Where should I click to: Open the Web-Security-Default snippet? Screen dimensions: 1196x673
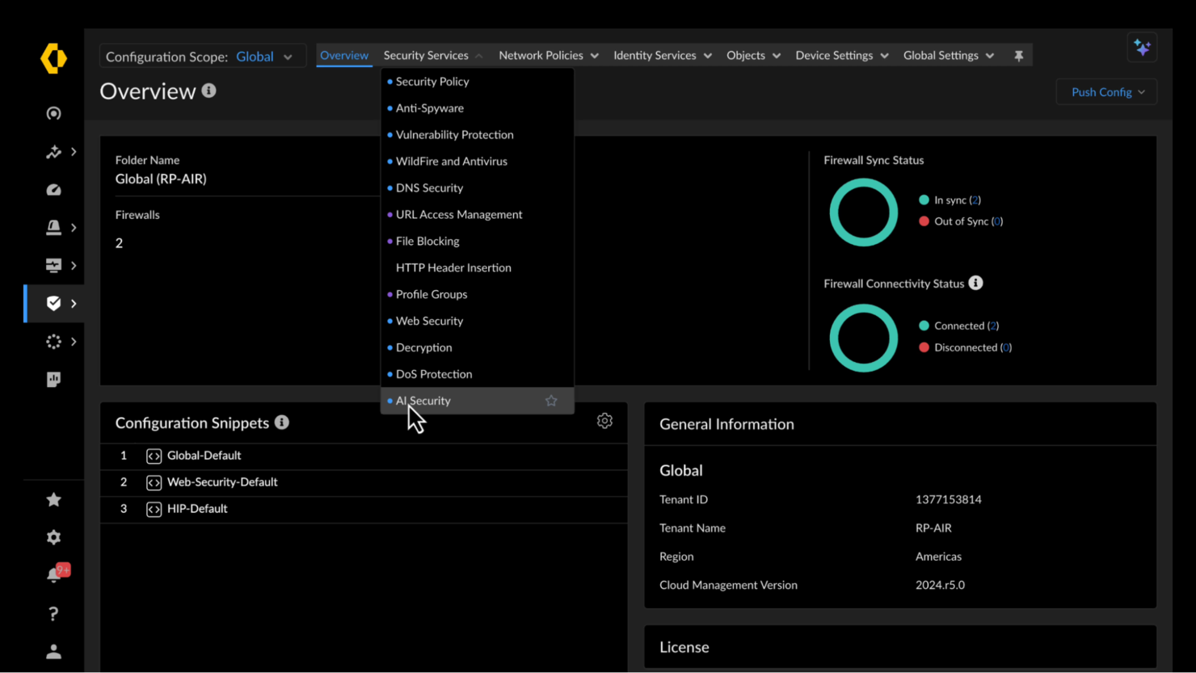pos(222,482)
